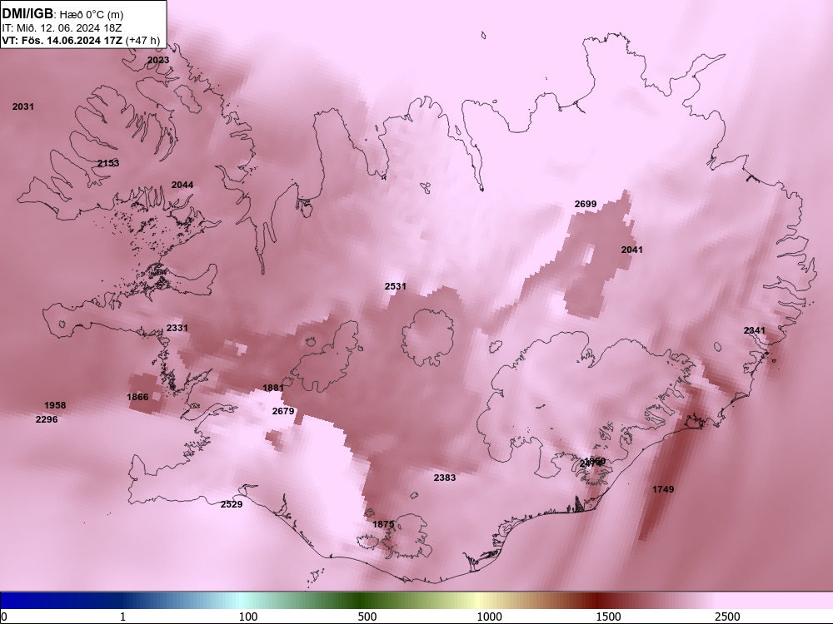The width and height of the screenshot is (833, 624).
Task: Click the DMI/IGB title text
Action: coord(27,13)
